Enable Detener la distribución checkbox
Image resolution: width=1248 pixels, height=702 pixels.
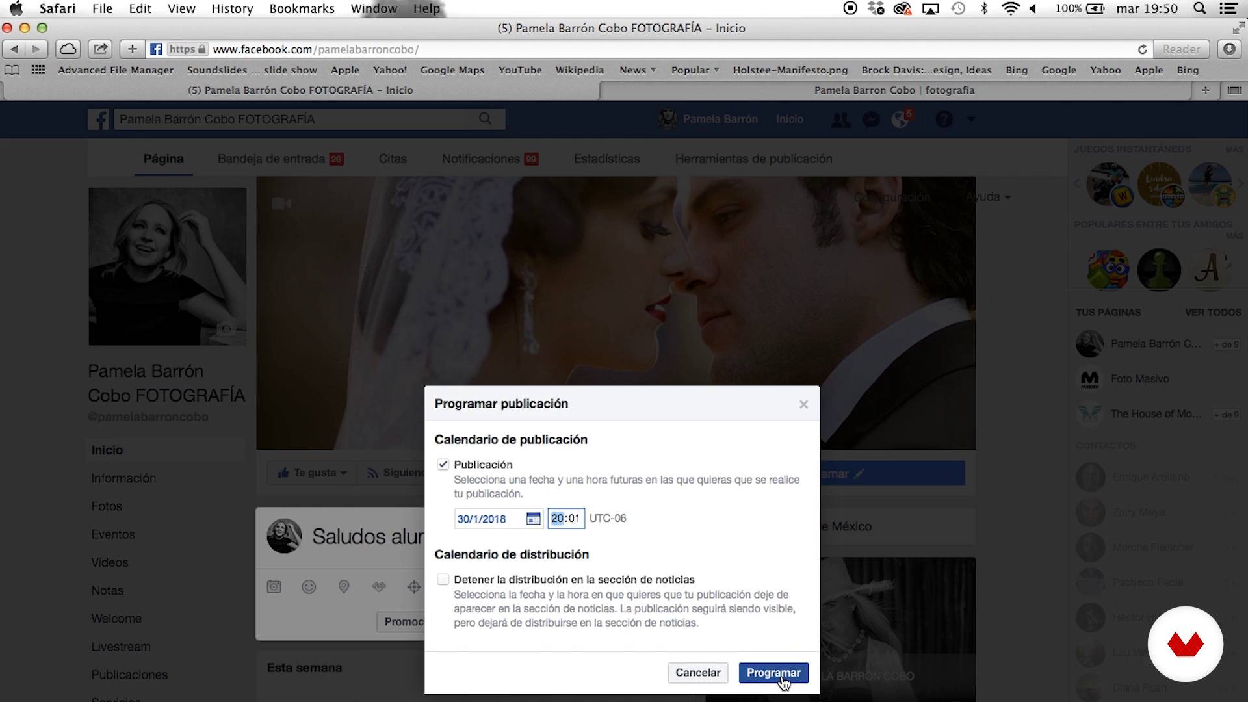coord(443,579)
